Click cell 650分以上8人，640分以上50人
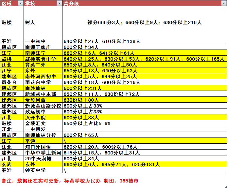 [x=145, y=65]
